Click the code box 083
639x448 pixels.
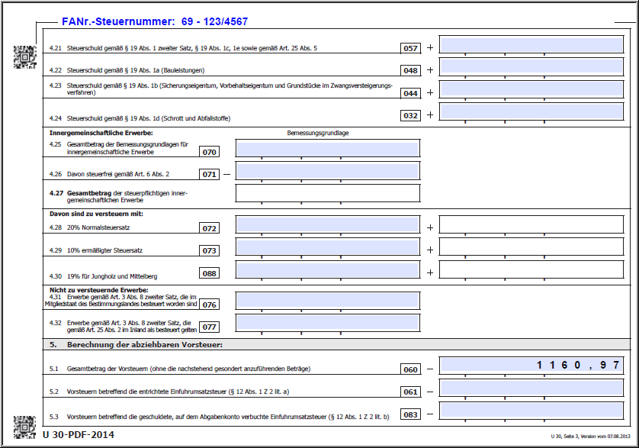coord(410,414)
